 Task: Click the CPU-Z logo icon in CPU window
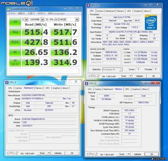coord(88,5)
